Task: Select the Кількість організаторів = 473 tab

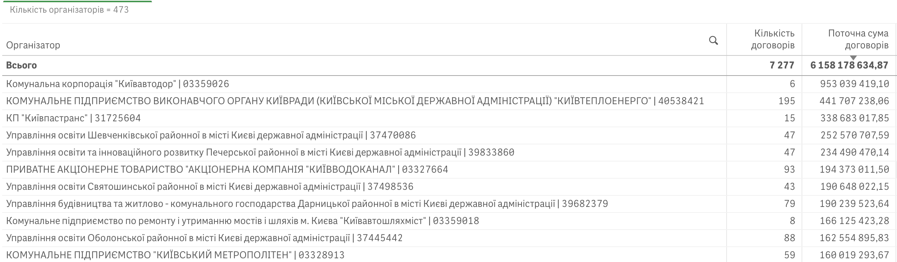Action: [69, 10]
